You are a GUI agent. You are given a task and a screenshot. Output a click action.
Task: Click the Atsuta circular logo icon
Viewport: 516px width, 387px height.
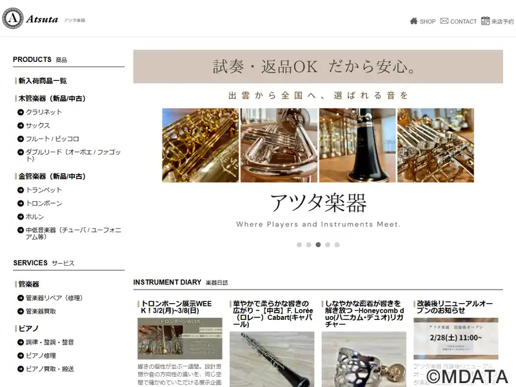tap(13, 18)
